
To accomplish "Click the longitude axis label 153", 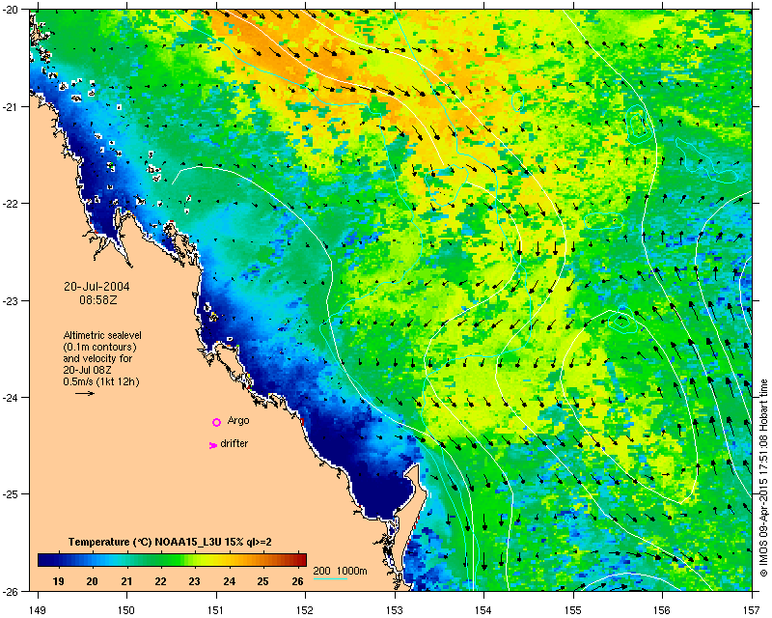I will [395, 610].
